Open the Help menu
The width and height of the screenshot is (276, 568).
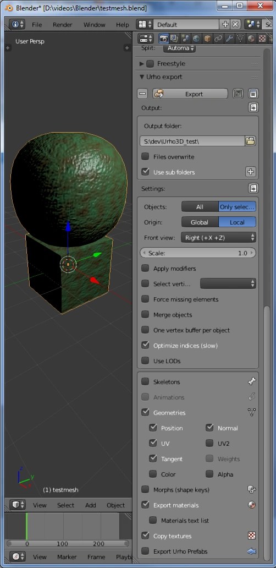coord(122,25)
